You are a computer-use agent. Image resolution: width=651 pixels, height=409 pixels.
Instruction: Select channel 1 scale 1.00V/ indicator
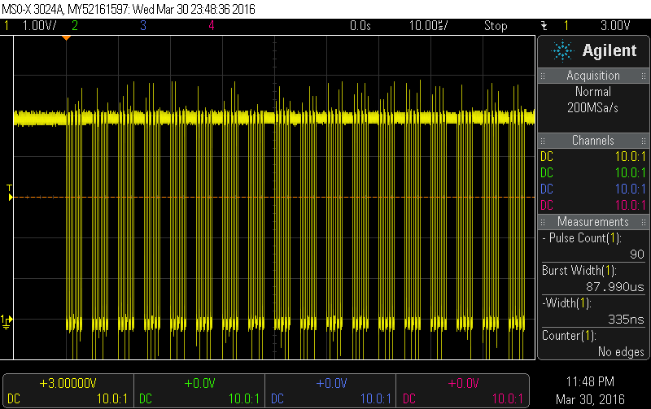coord(33,25)
